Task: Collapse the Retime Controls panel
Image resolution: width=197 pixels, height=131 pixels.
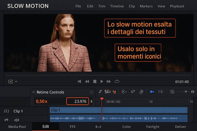Action: [x=33, y=92]
